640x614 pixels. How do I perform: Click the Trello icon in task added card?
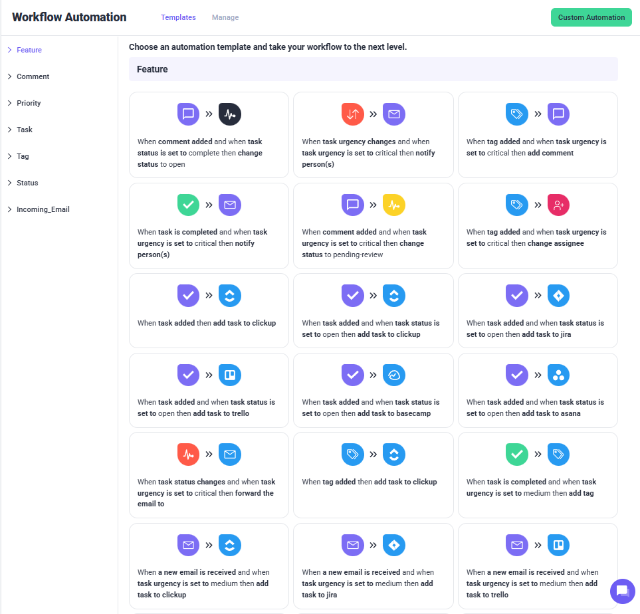point(230,375)
